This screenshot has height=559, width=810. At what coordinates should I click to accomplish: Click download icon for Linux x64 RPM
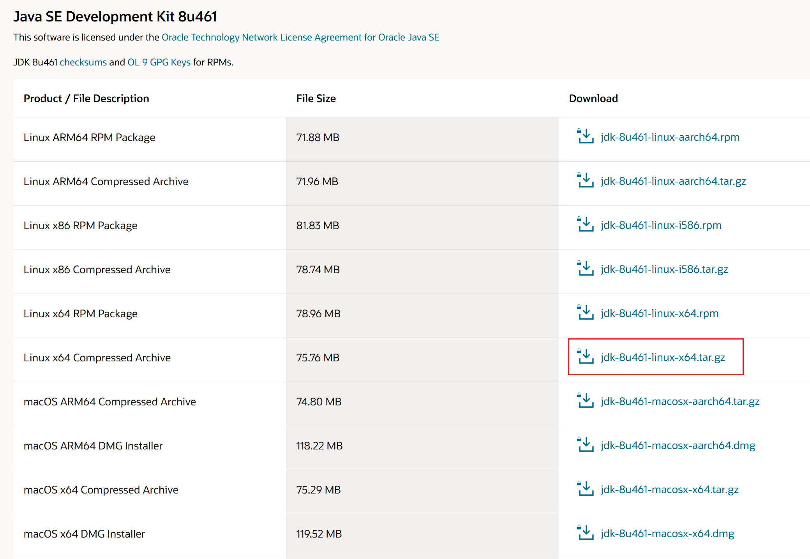coord(585,313)
